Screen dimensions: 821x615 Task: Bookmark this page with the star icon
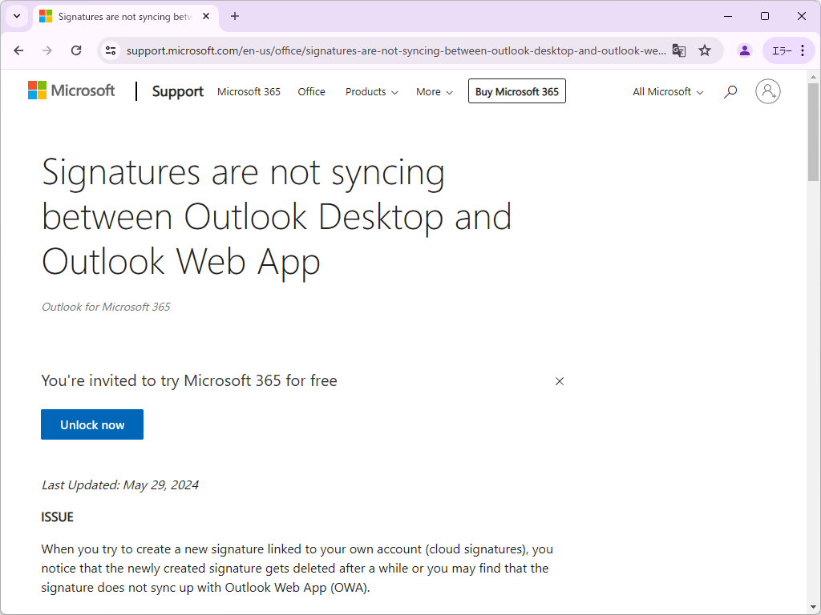coord(705,50)
